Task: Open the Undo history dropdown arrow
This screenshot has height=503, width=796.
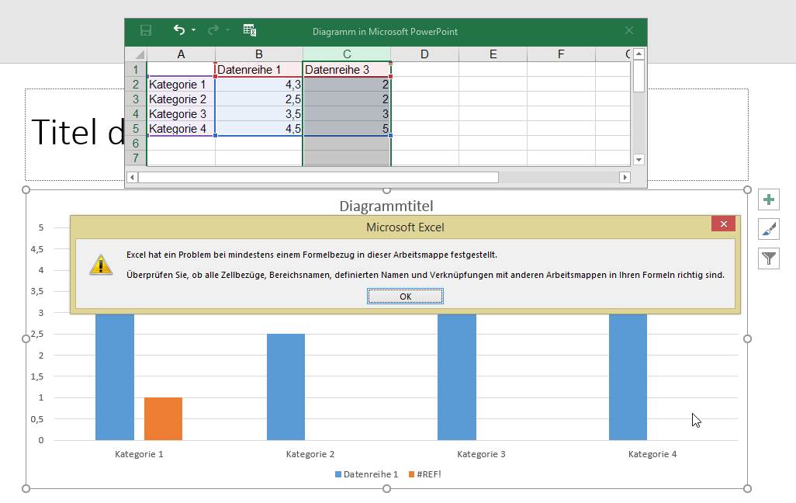Action: pyautogui.click(x=193, y=31)
